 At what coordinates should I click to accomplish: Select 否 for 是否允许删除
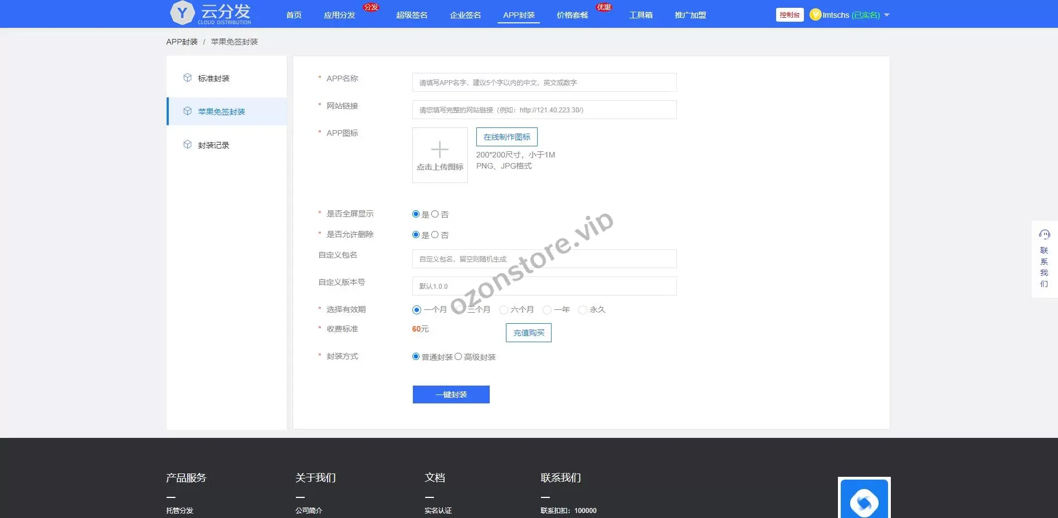435,235
